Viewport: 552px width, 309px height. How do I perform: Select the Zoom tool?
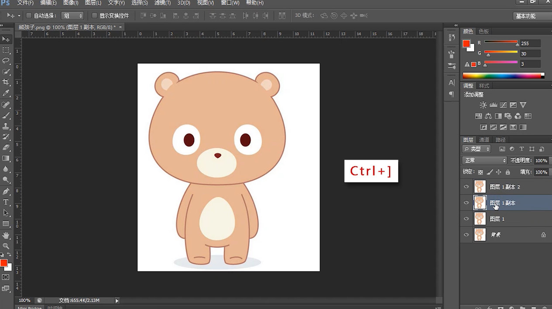coord(6,246)
